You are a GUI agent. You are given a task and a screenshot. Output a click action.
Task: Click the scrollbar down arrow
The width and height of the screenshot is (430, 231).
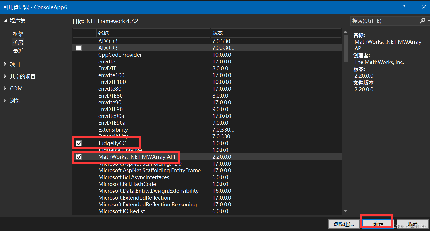[345, 211]
